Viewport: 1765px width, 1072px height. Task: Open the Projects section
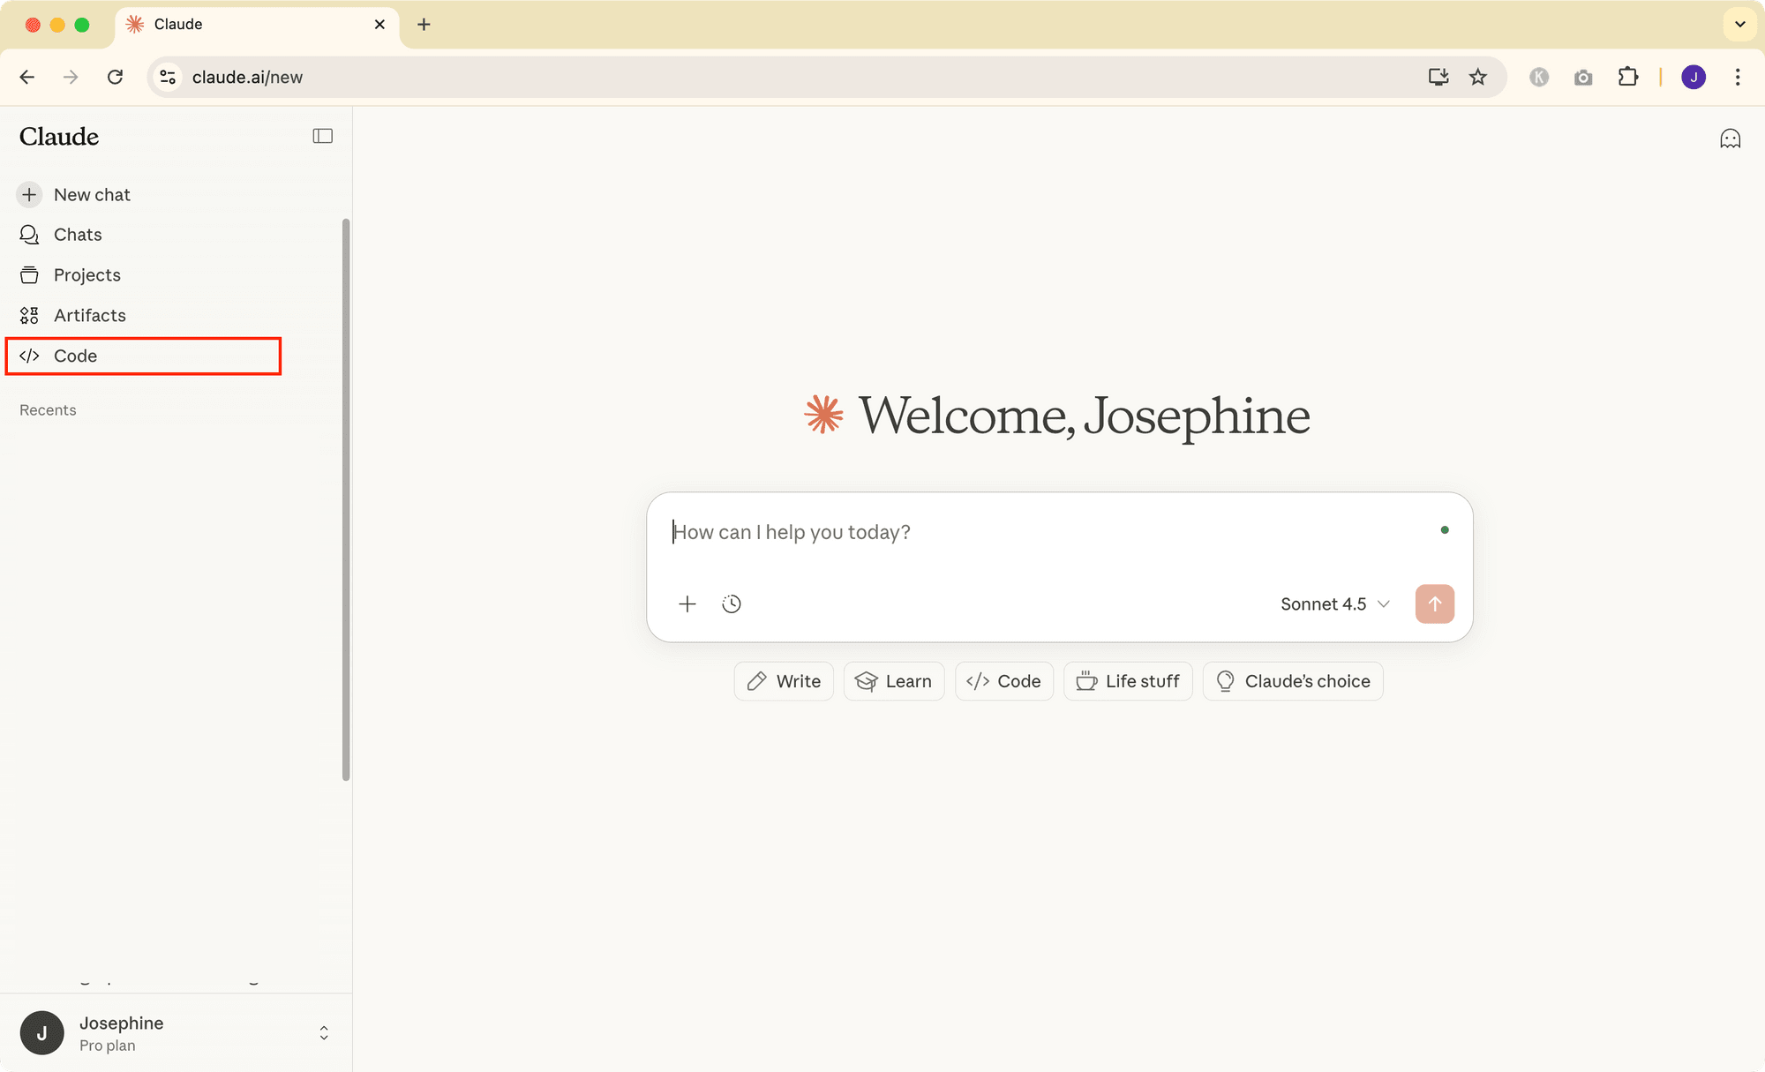click(86, 274)
